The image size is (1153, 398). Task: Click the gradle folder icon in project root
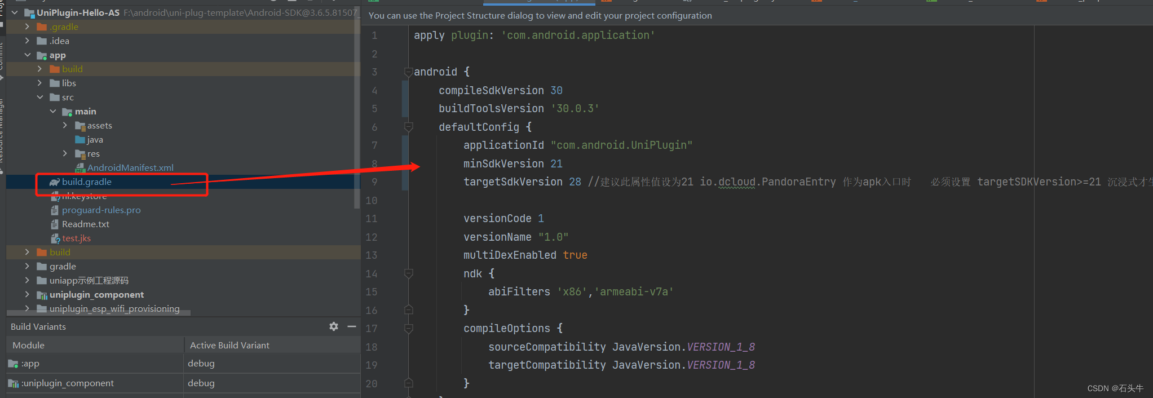pyautogui.click(x=42, y=266)
